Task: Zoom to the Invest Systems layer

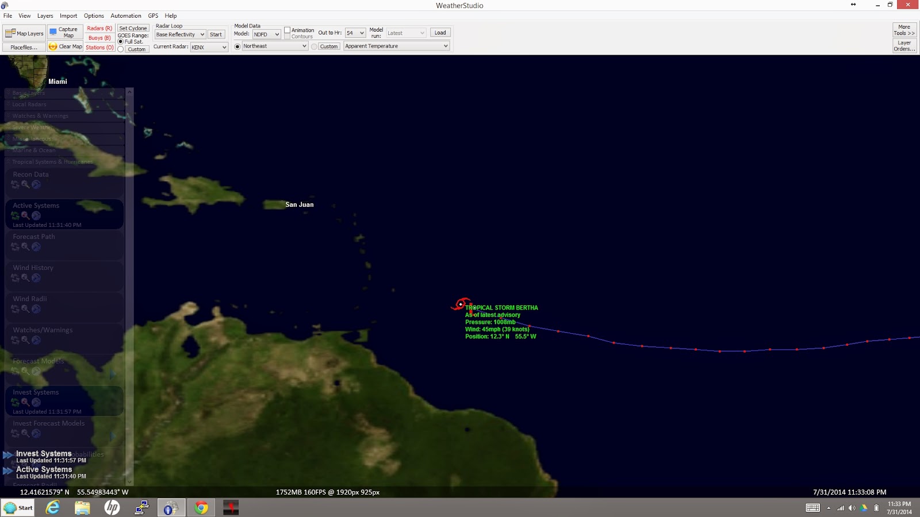Action: (25, 402)
